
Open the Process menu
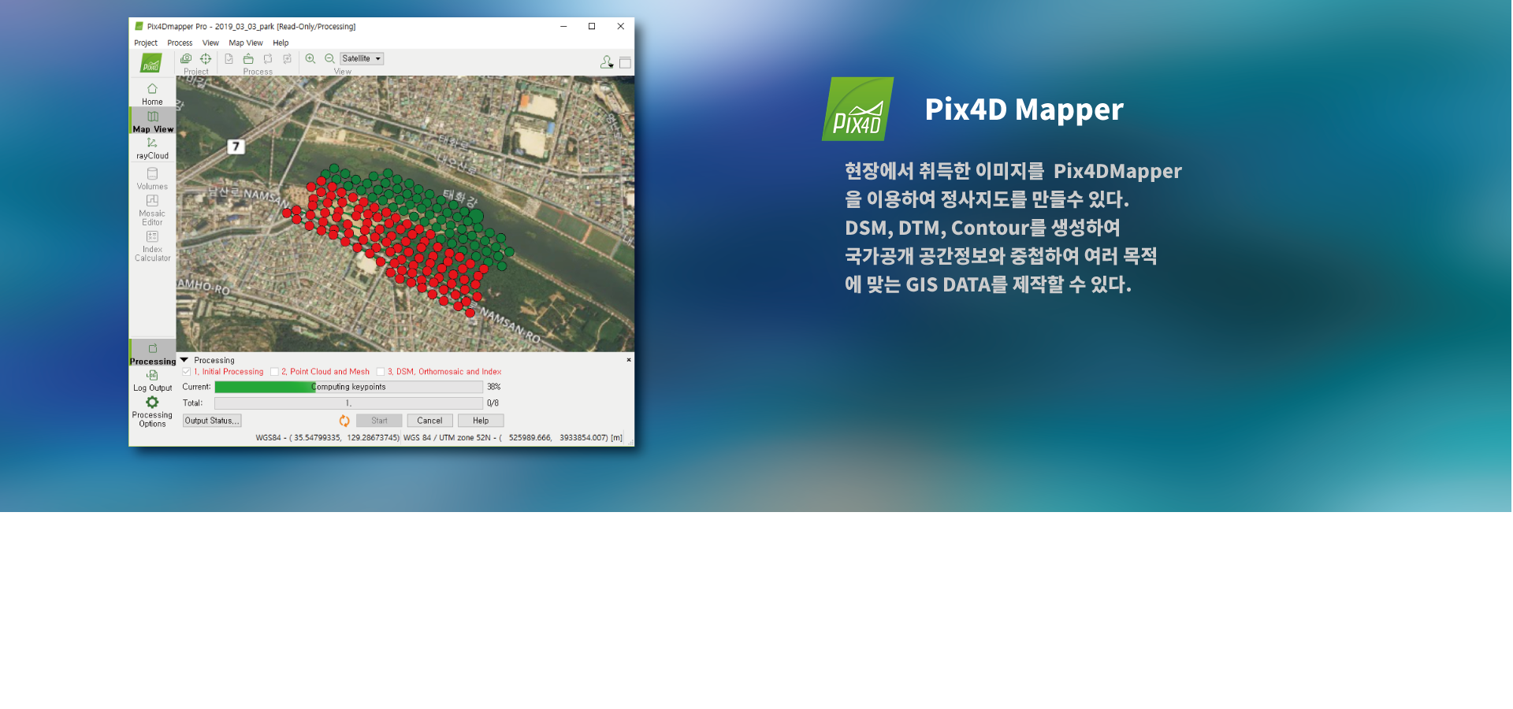point(180,43)
